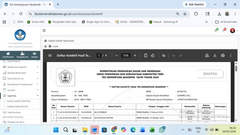Click the Cetak printer button
The height and width of the screenshot is (135, 240).
pyautogui.click(x=53, y=46)
